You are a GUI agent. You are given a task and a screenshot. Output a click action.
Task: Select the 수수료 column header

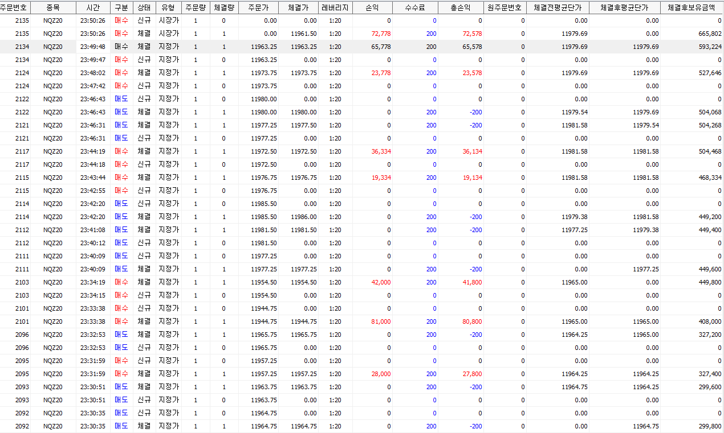coord(416,7)
